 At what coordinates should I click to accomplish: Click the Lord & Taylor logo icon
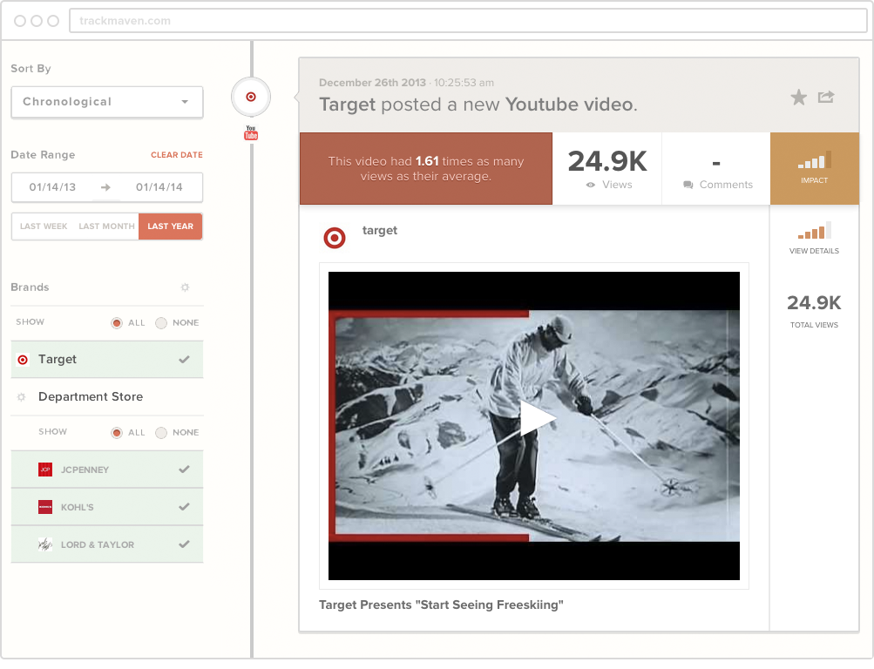45,544
